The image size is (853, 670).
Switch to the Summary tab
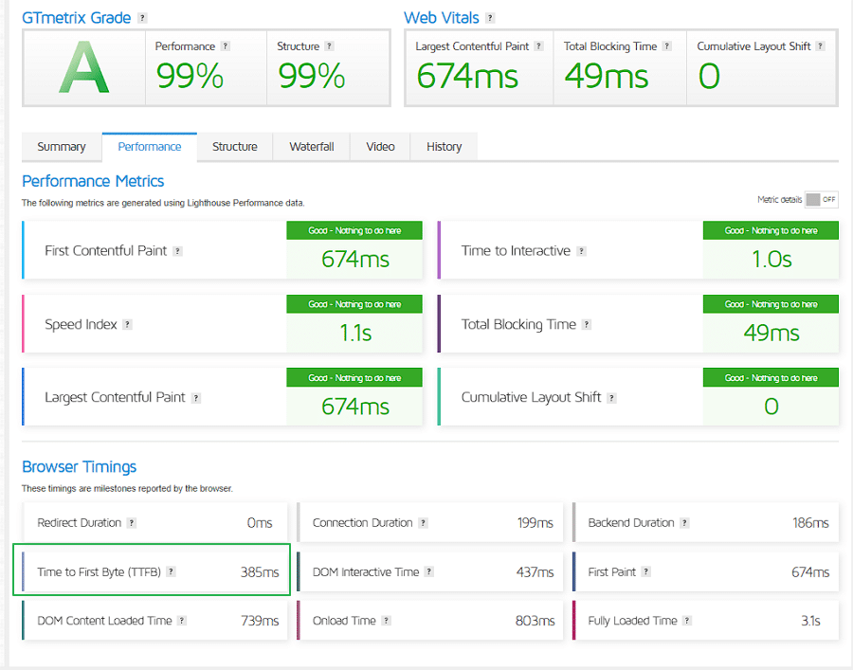point(62,147)
